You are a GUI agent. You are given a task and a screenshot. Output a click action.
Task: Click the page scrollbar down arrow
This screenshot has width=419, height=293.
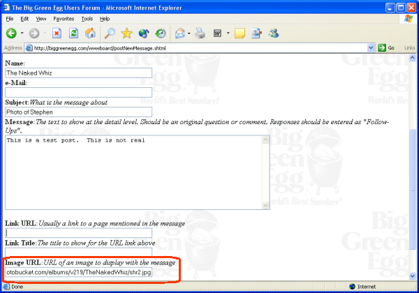tap(412, 276)
